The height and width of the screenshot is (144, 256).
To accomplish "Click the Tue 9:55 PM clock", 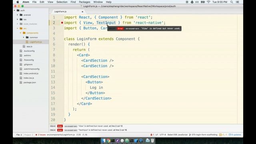I will pos(220,2).
